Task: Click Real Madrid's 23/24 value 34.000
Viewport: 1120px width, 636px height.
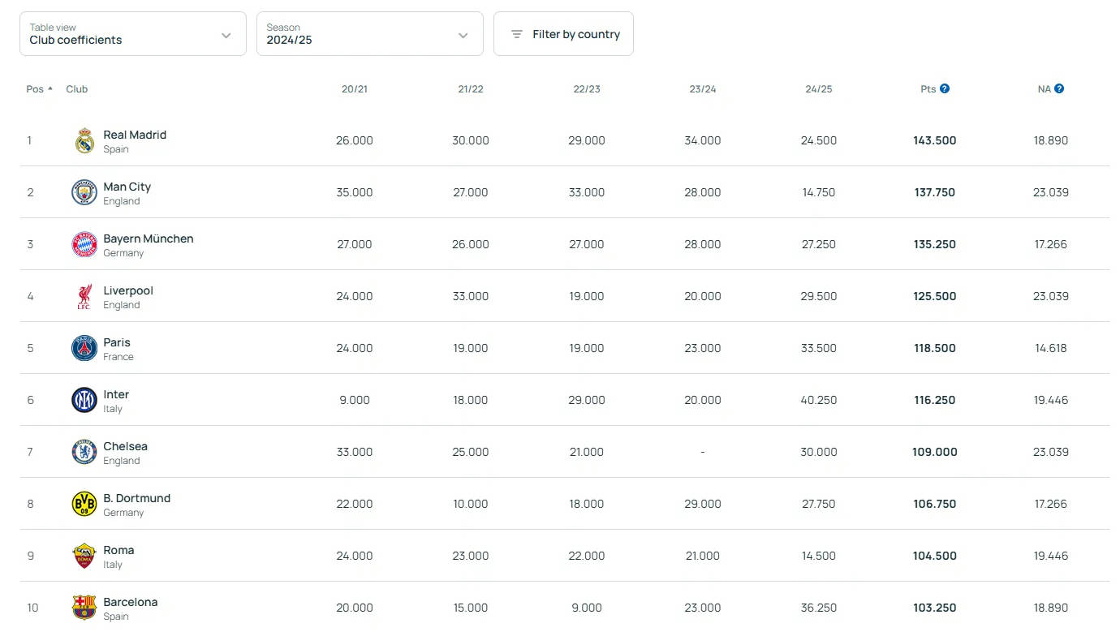Action: click(703, 140)
